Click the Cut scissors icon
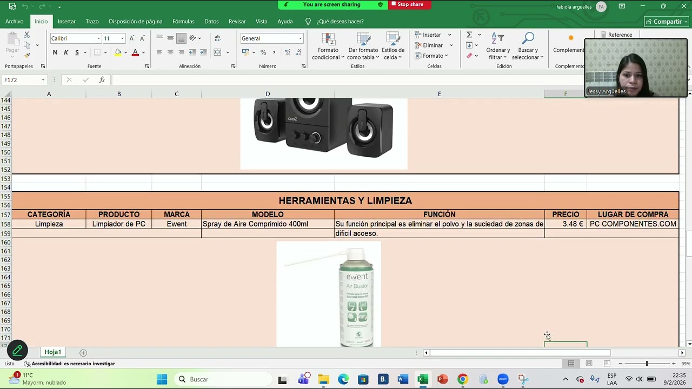692x389 pixels. (x=26, y=35)
